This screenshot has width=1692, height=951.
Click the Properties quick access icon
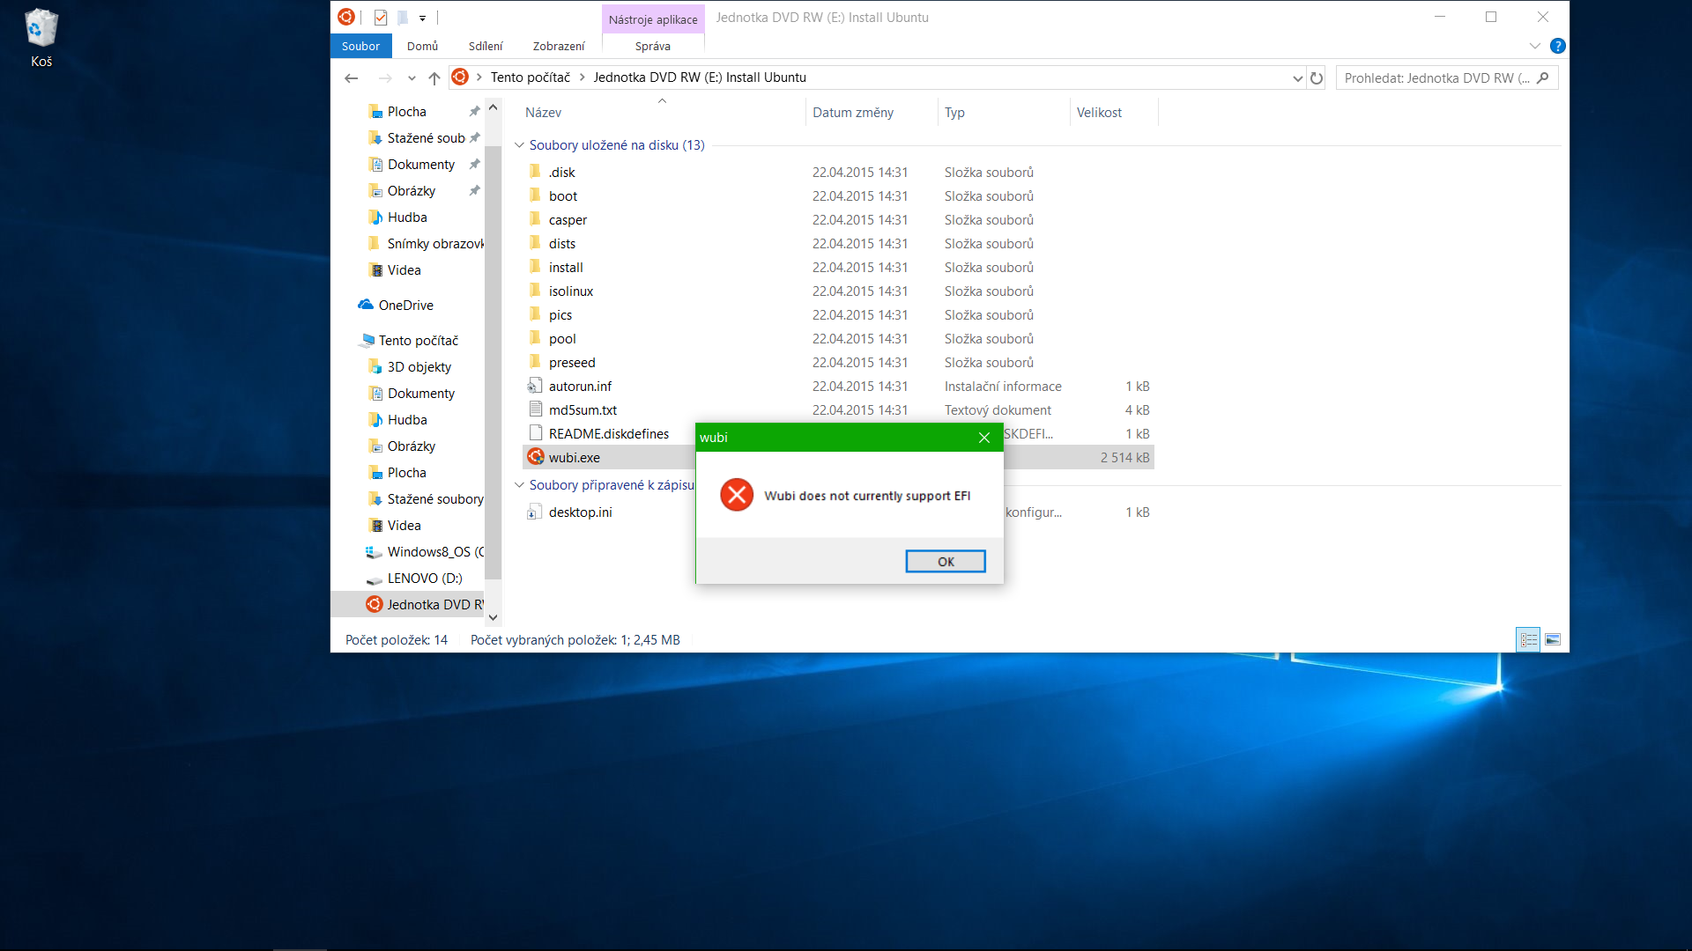[x=381, y=18]
